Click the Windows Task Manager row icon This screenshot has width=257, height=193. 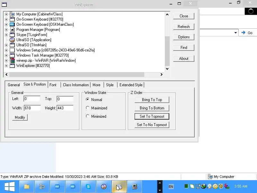12,55
